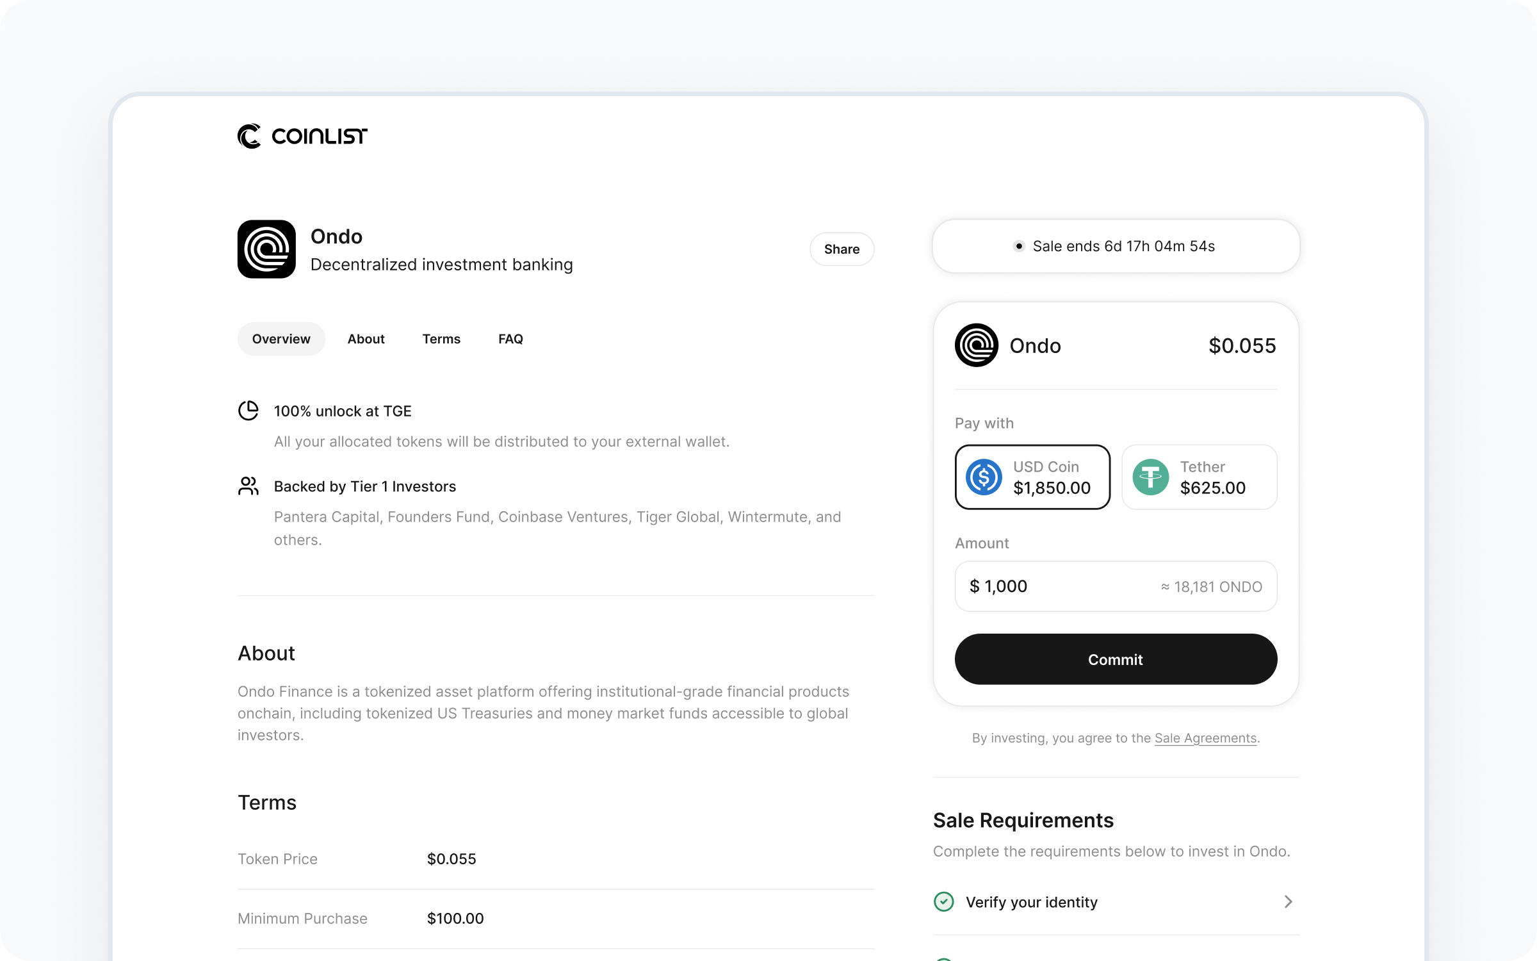The width and height of the screenshot is (1537, 961).
Task: Click the large Ondo project logo
Action: (266, 249)
